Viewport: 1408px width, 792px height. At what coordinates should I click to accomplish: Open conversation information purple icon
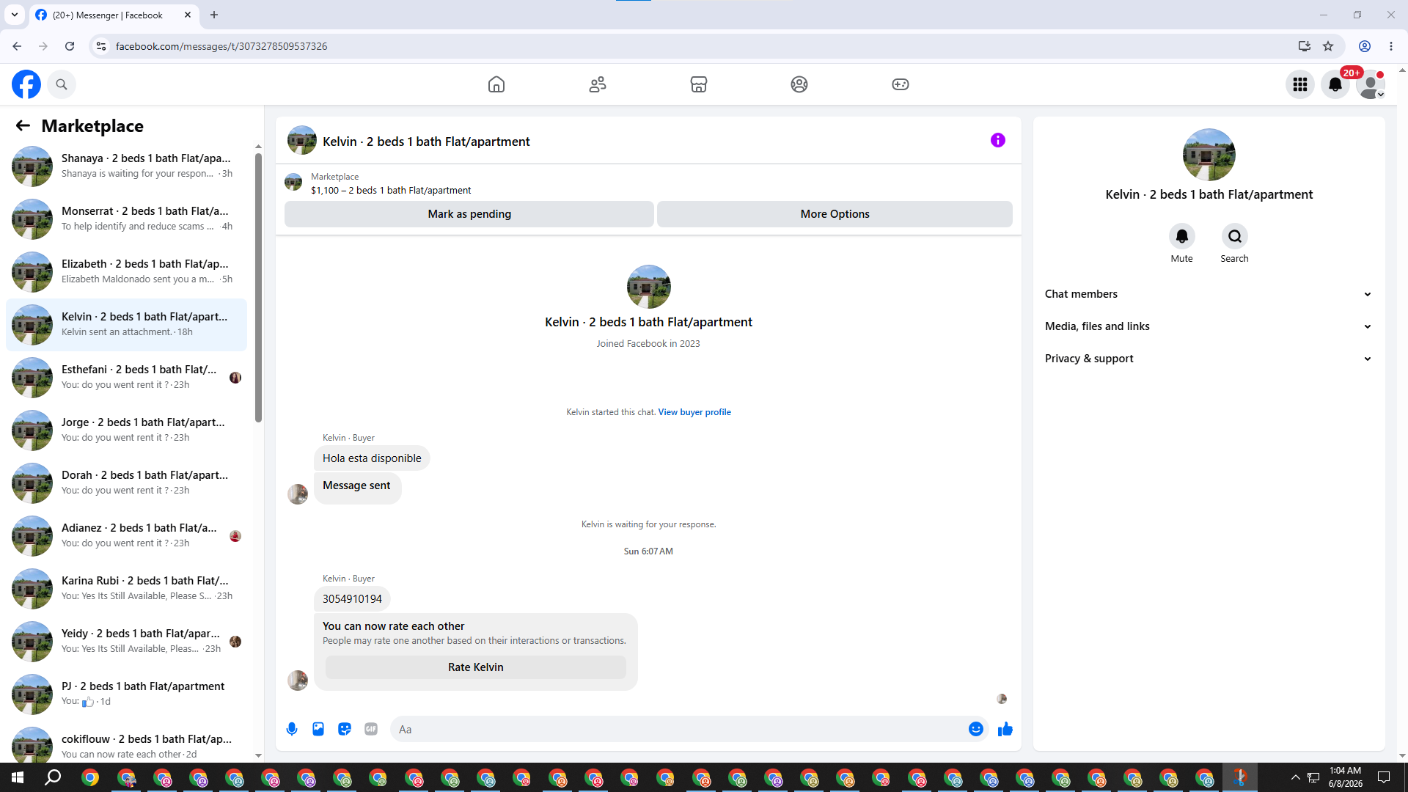tap(998, 140)
